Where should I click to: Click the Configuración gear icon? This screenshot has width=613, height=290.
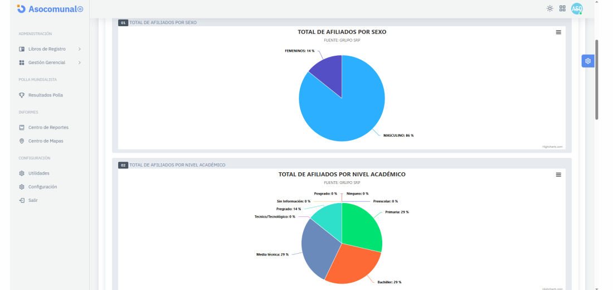pyautogui.click(x=22, y=187)
